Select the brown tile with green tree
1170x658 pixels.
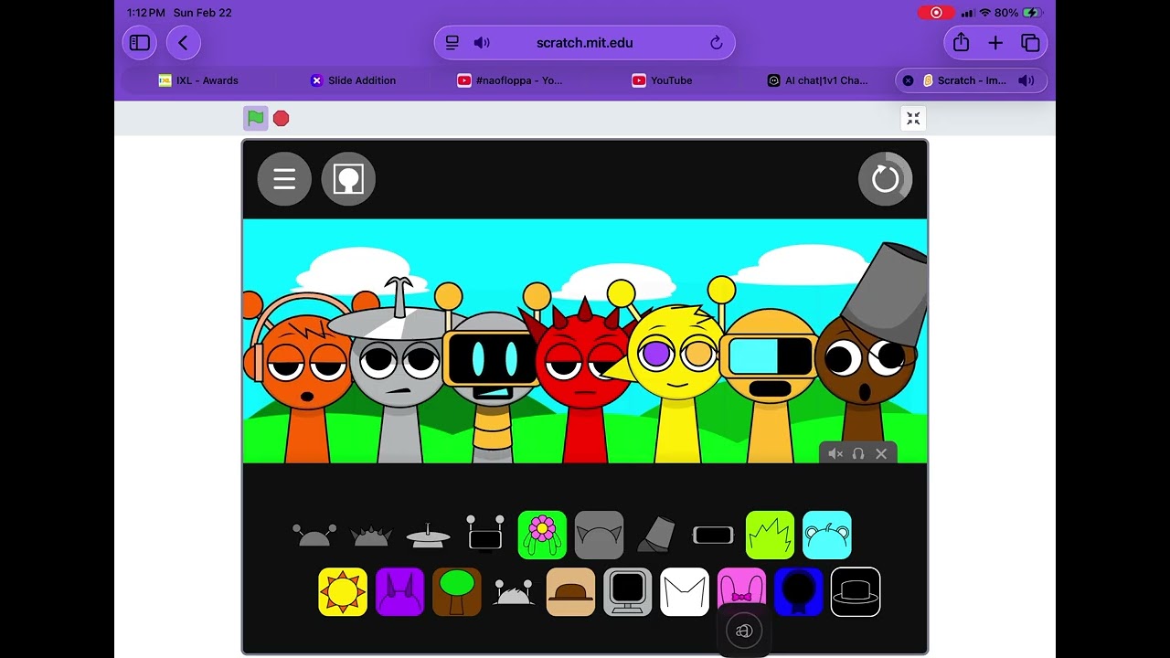(x=456, y=592)
